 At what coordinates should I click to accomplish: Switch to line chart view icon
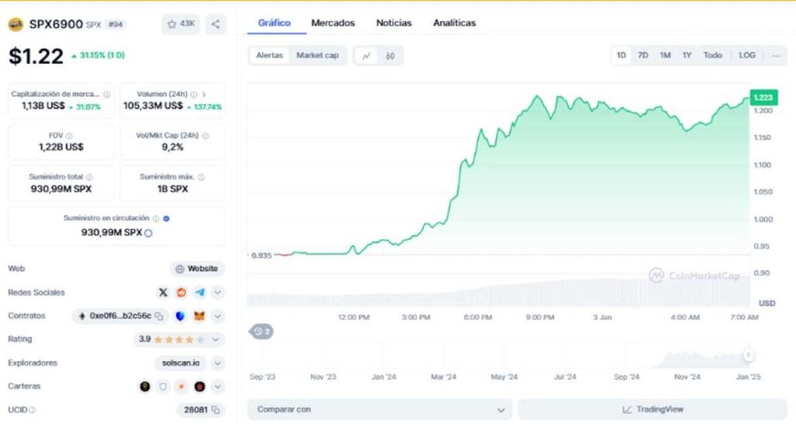[x=366, y=56]
